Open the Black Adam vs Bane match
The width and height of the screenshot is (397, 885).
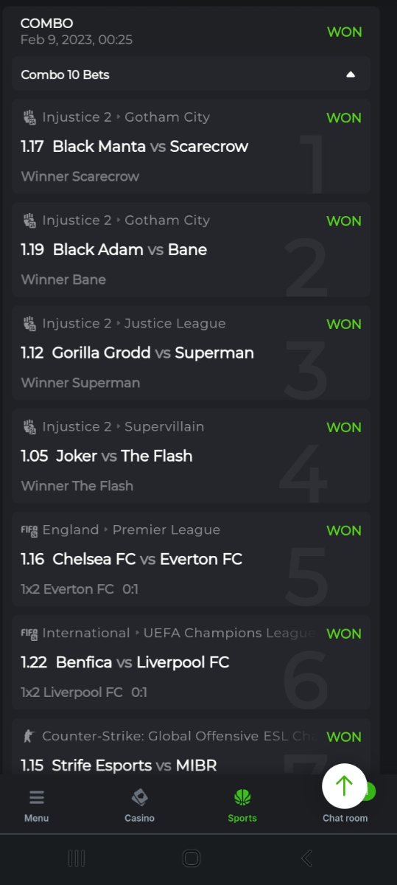(130, 249)
